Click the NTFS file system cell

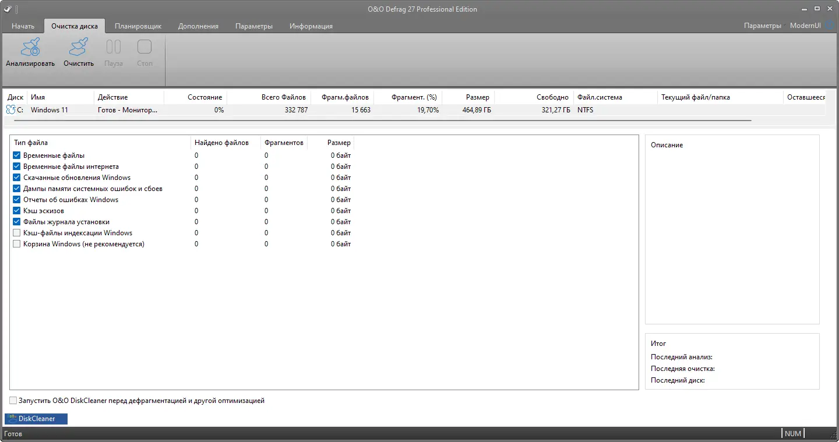click(586, 109)
